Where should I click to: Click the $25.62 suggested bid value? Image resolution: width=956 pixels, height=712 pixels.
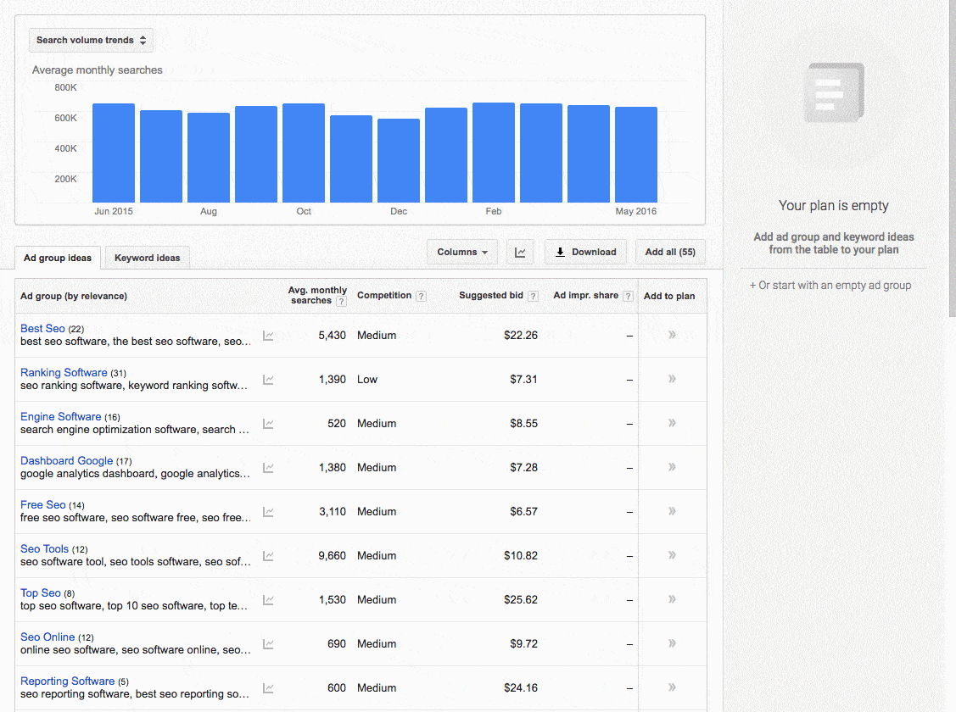coord(521,600)
